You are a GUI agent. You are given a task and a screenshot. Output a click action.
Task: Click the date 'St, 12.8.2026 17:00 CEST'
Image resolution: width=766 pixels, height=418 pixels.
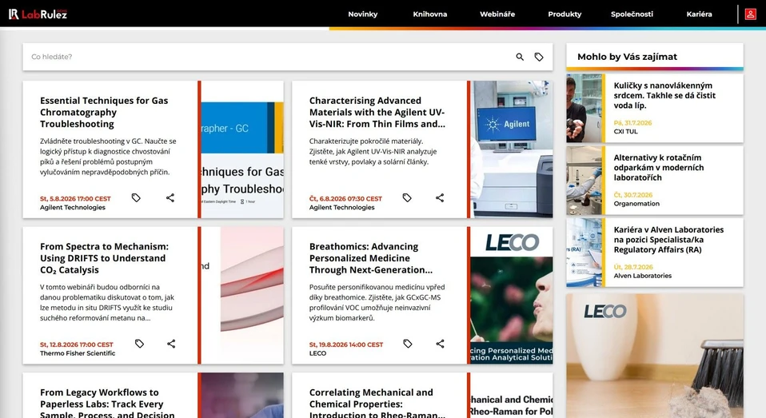[76, 344]
